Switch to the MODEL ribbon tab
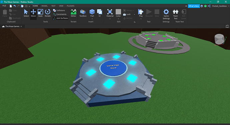 pos(44,6)
